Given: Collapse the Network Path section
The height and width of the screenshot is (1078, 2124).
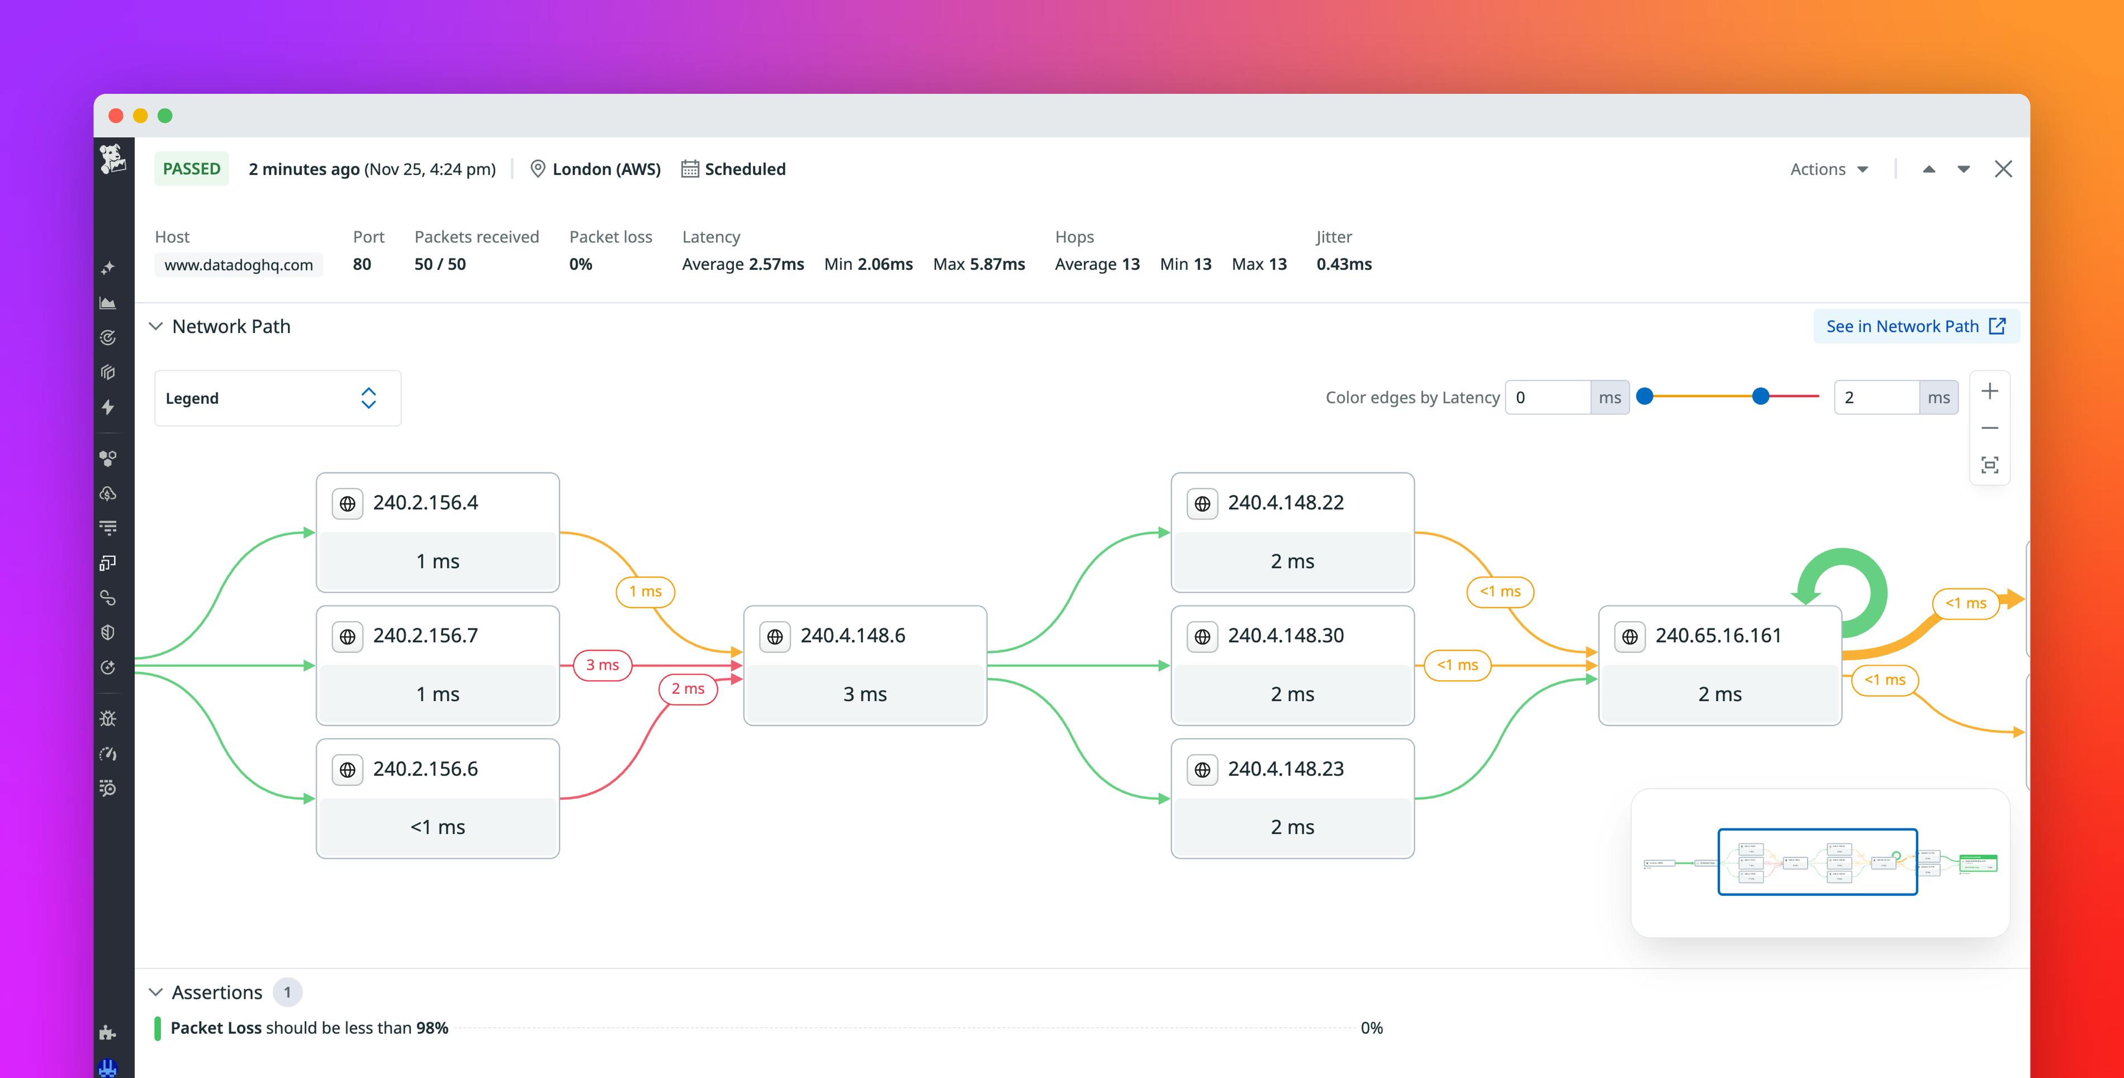Looking at the screenshot, I should [x=157, y=326].
